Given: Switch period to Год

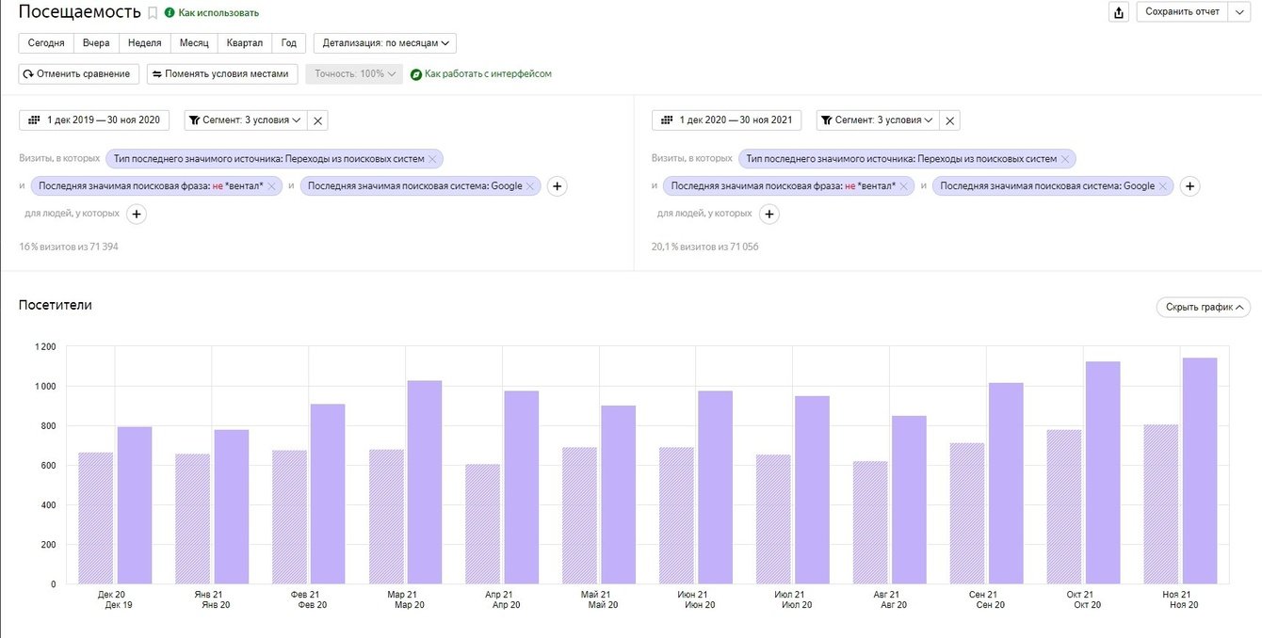Looking at the screenshot, I should (x=288, y=43).
